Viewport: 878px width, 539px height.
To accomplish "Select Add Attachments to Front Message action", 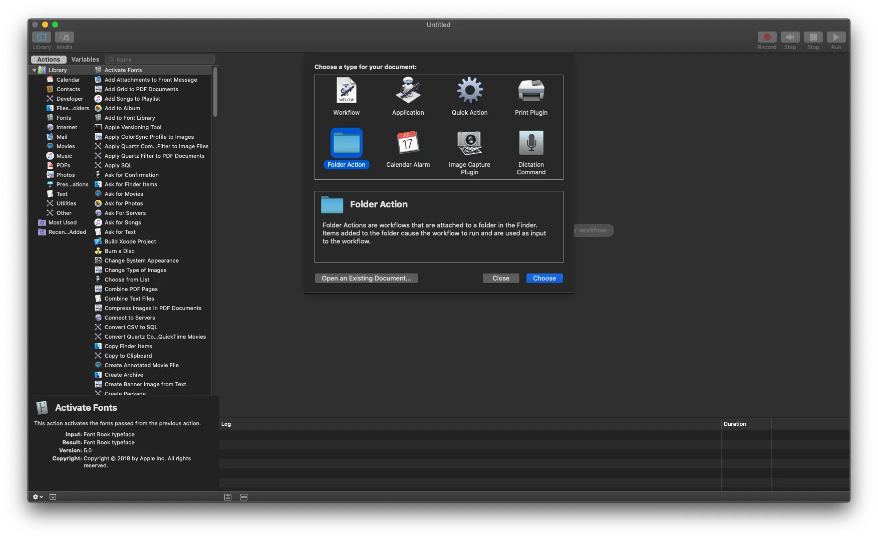I will click(152, 80).
